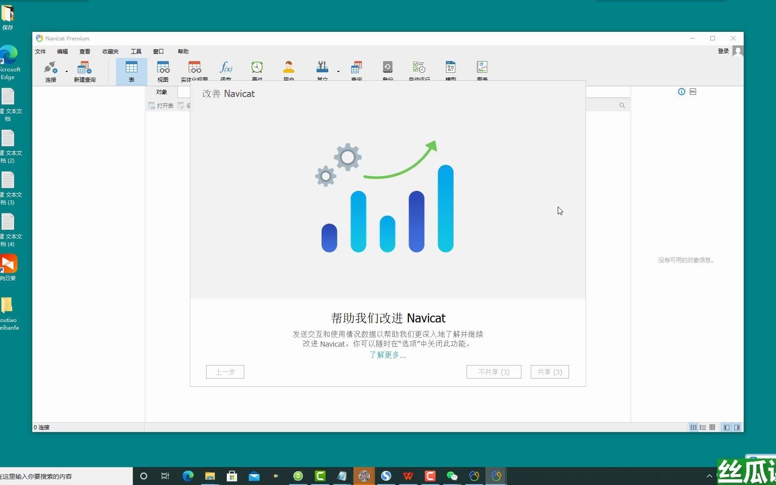Screen dimensions: 776x485
Task: Click the Cortana circle taskbar icon
Action: 144,476
